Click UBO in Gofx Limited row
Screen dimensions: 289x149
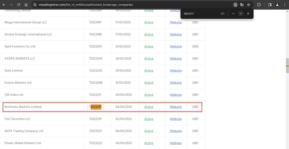click(x=195, y=71)
